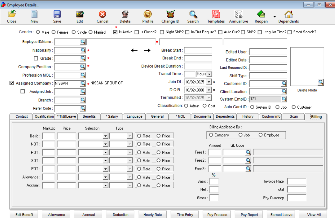Open Branch lookup magnifier
Screen dimensions: 335x219
[x=83, y=100]
